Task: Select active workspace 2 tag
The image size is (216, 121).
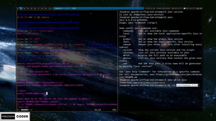Action: pos(21,8)
